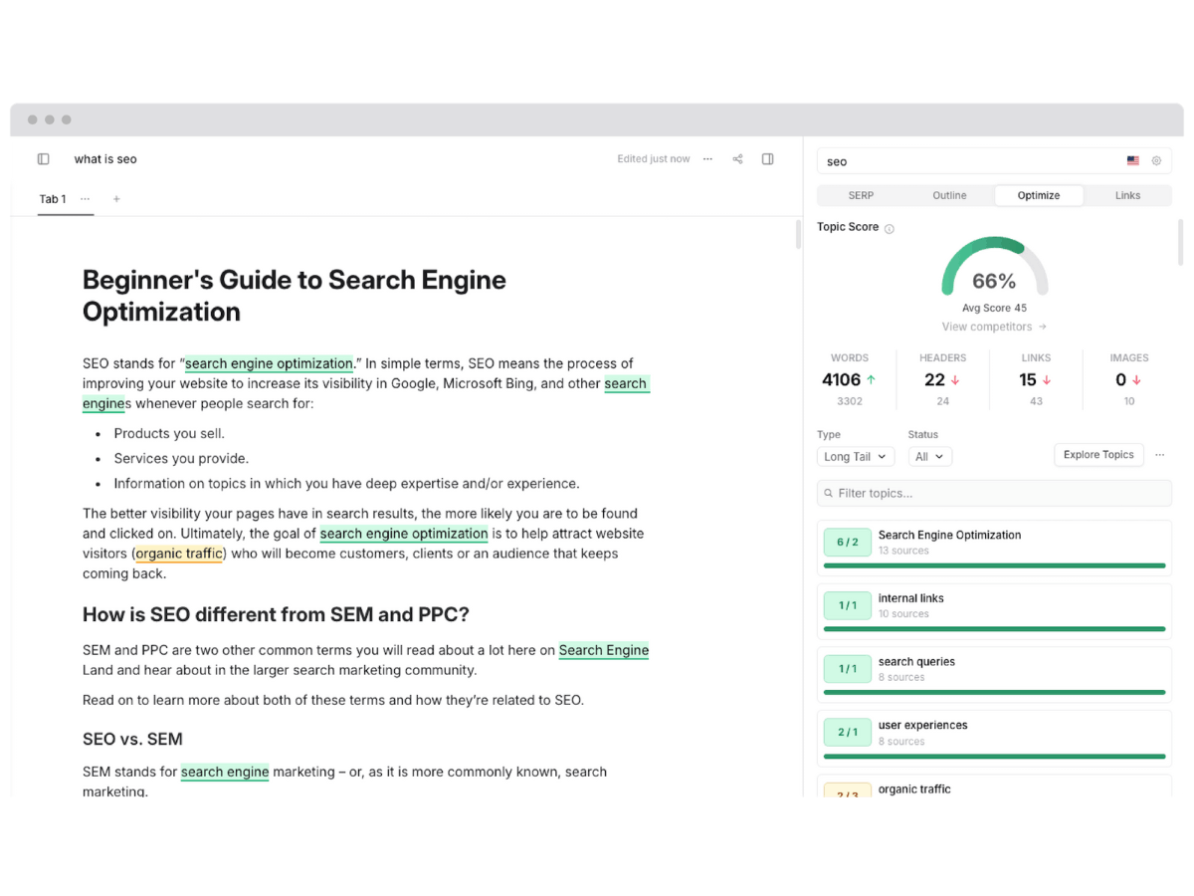Click the magnifier in the Filter topics field
Screen dimensions: 1194x896
(x=829, y=493)
